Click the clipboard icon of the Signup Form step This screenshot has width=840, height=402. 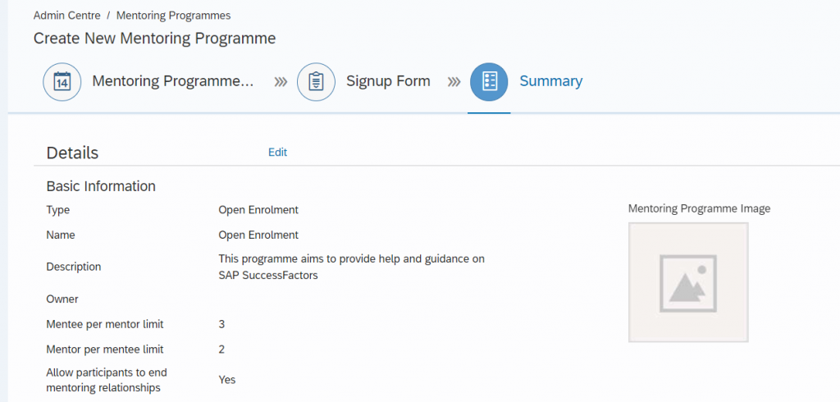pyautogui.click(x=316, y=82)
